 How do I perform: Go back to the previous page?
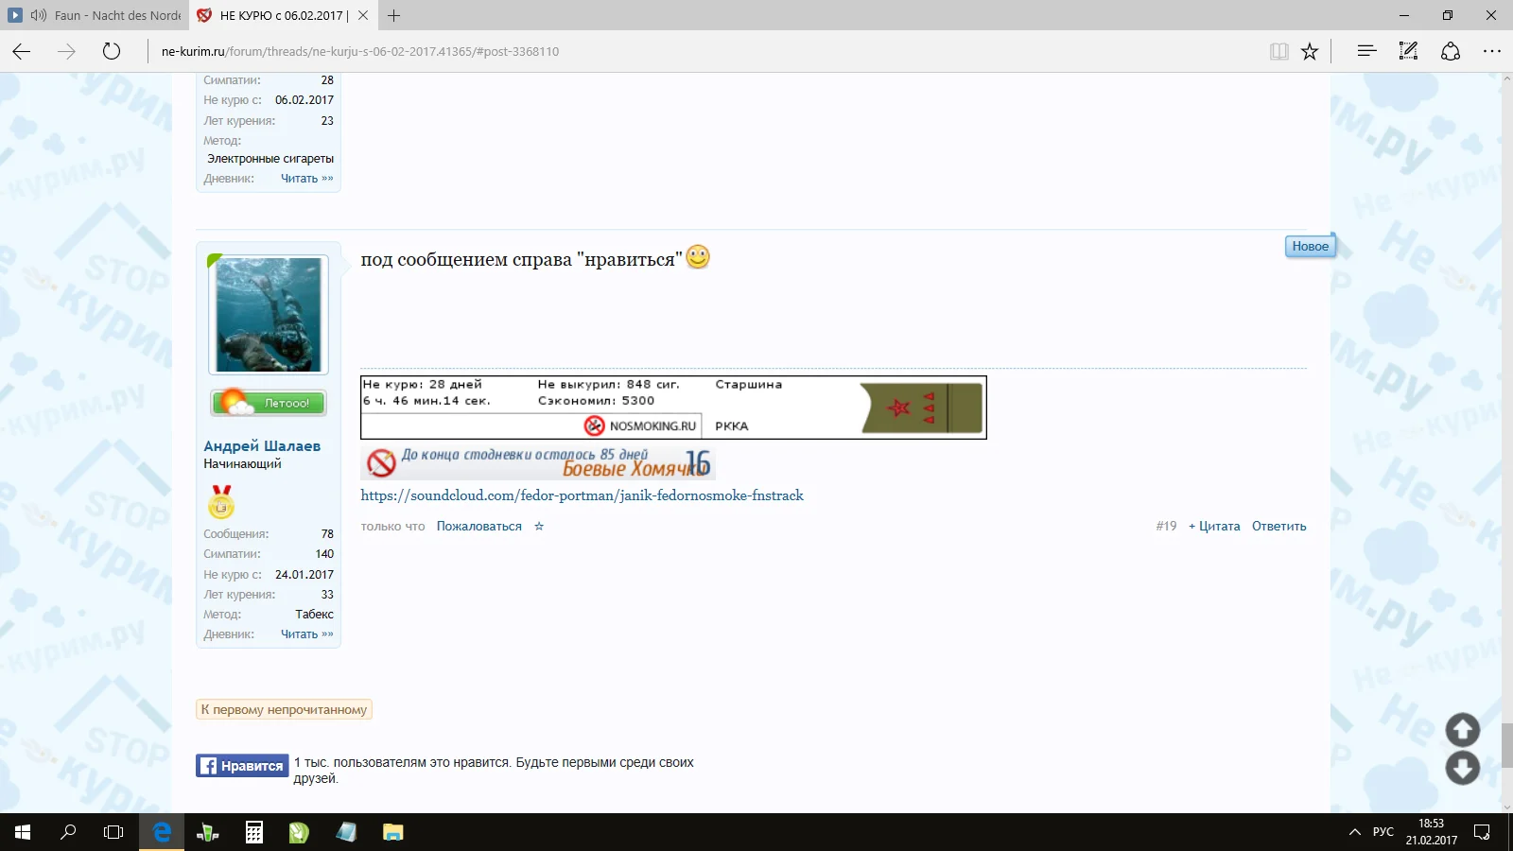click(x=22, y=51)
